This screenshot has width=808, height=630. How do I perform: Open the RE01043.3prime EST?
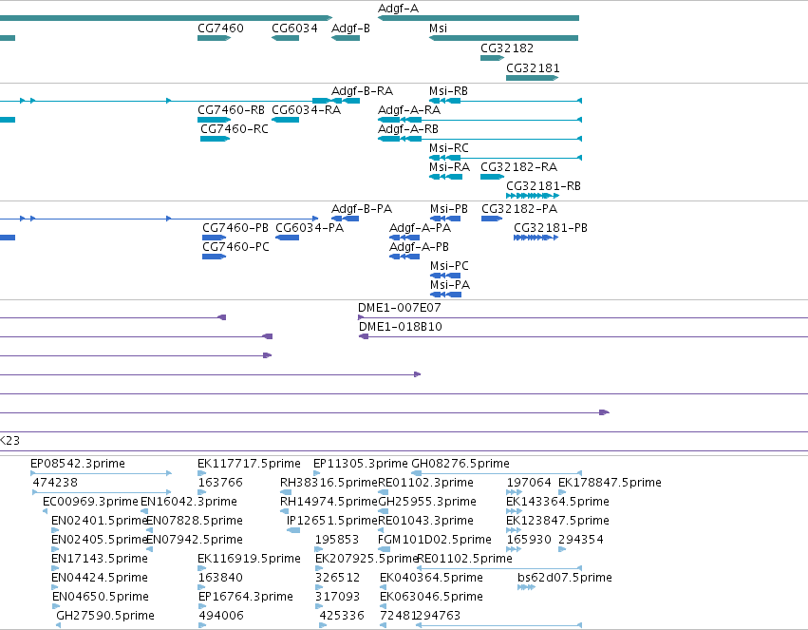(x=383, y=530)
